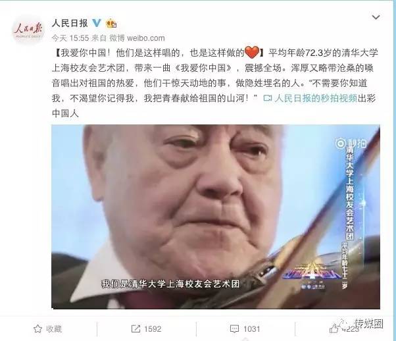
Task: Toggle the thumbs-up like icon
Action: click(334, 328)
